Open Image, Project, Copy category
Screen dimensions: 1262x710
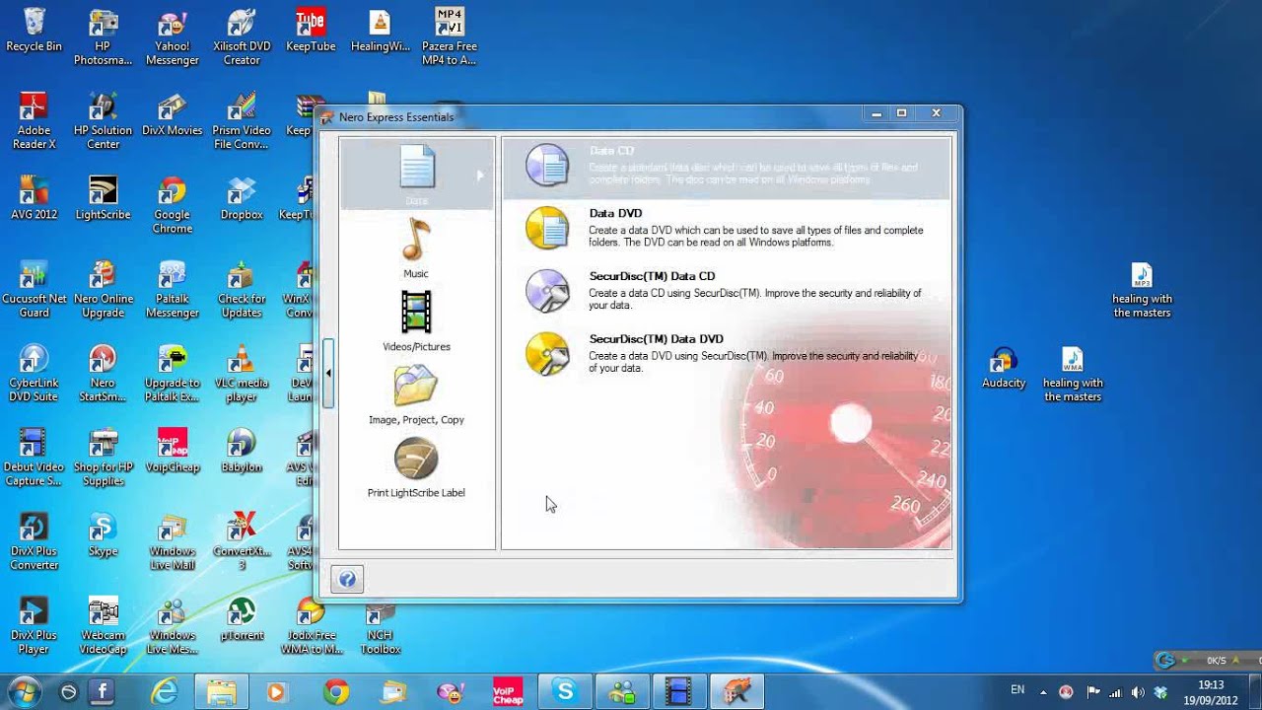416,394
